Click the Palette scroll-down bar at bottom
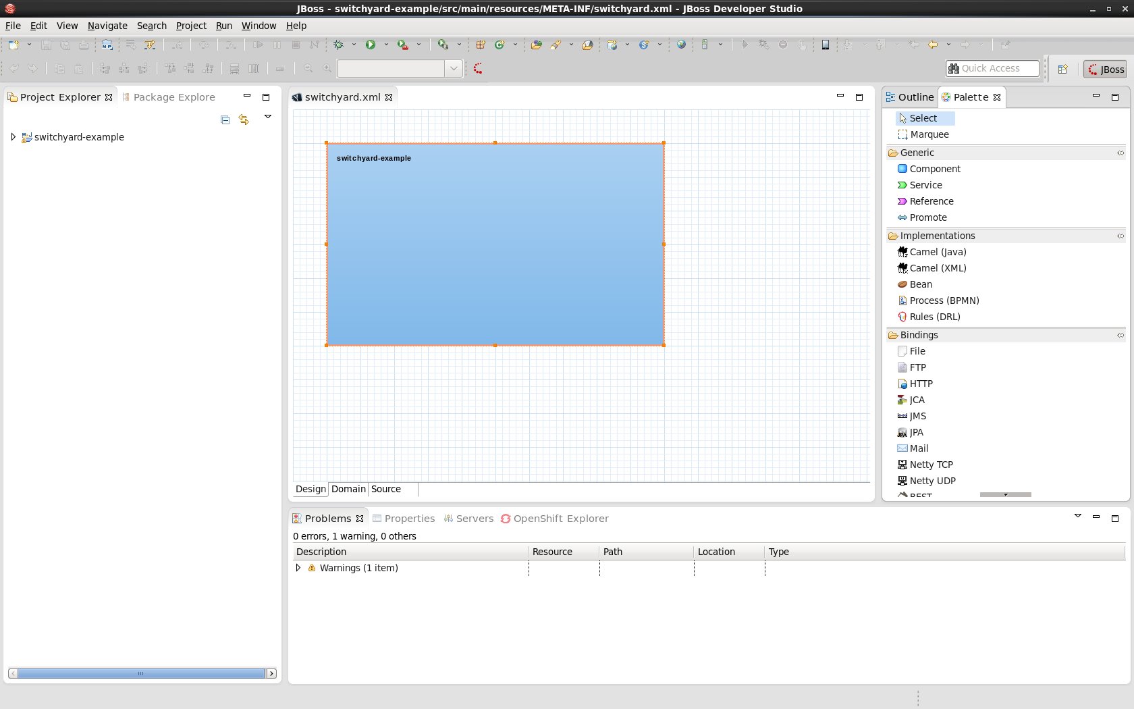The width and height of the screenshot is (1134, 709). 1006,495
